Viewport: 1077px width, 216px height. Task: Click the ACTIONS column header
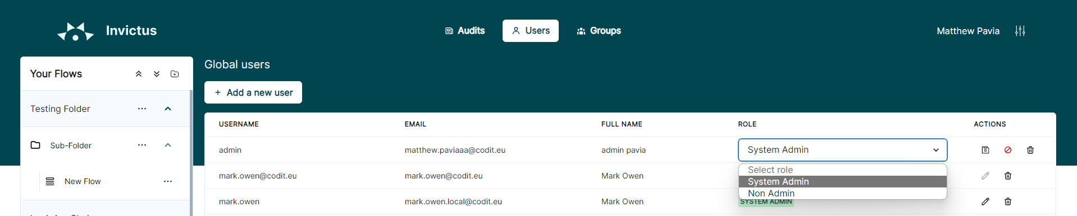coord(990,124)
